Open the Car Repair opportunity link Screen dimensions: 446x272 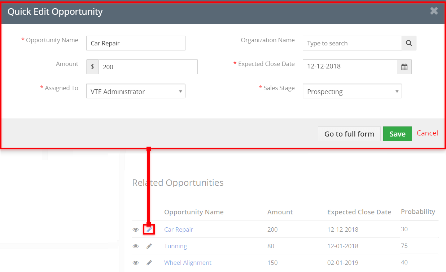[x=179, y=229]
